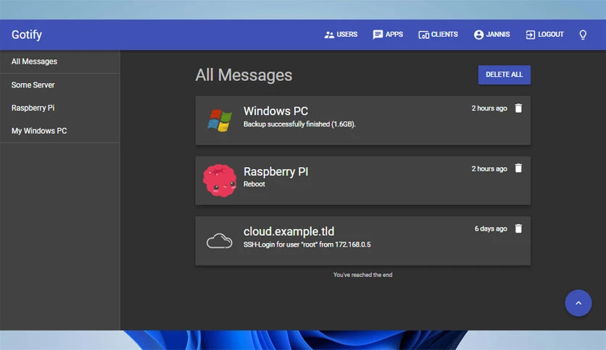Delete the Raspberry PI Reboot message
The image size is (606, 350).
point(518,168)
